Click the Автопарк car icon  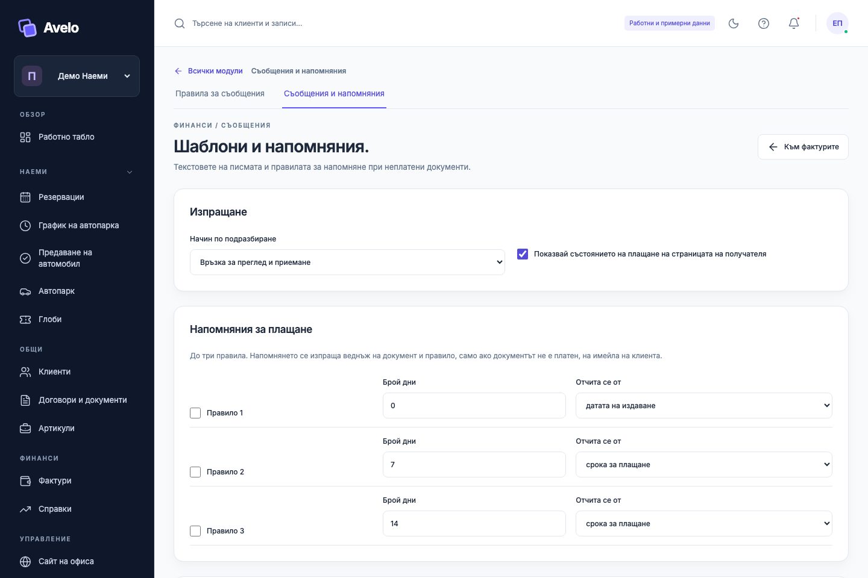click(25, 291)
